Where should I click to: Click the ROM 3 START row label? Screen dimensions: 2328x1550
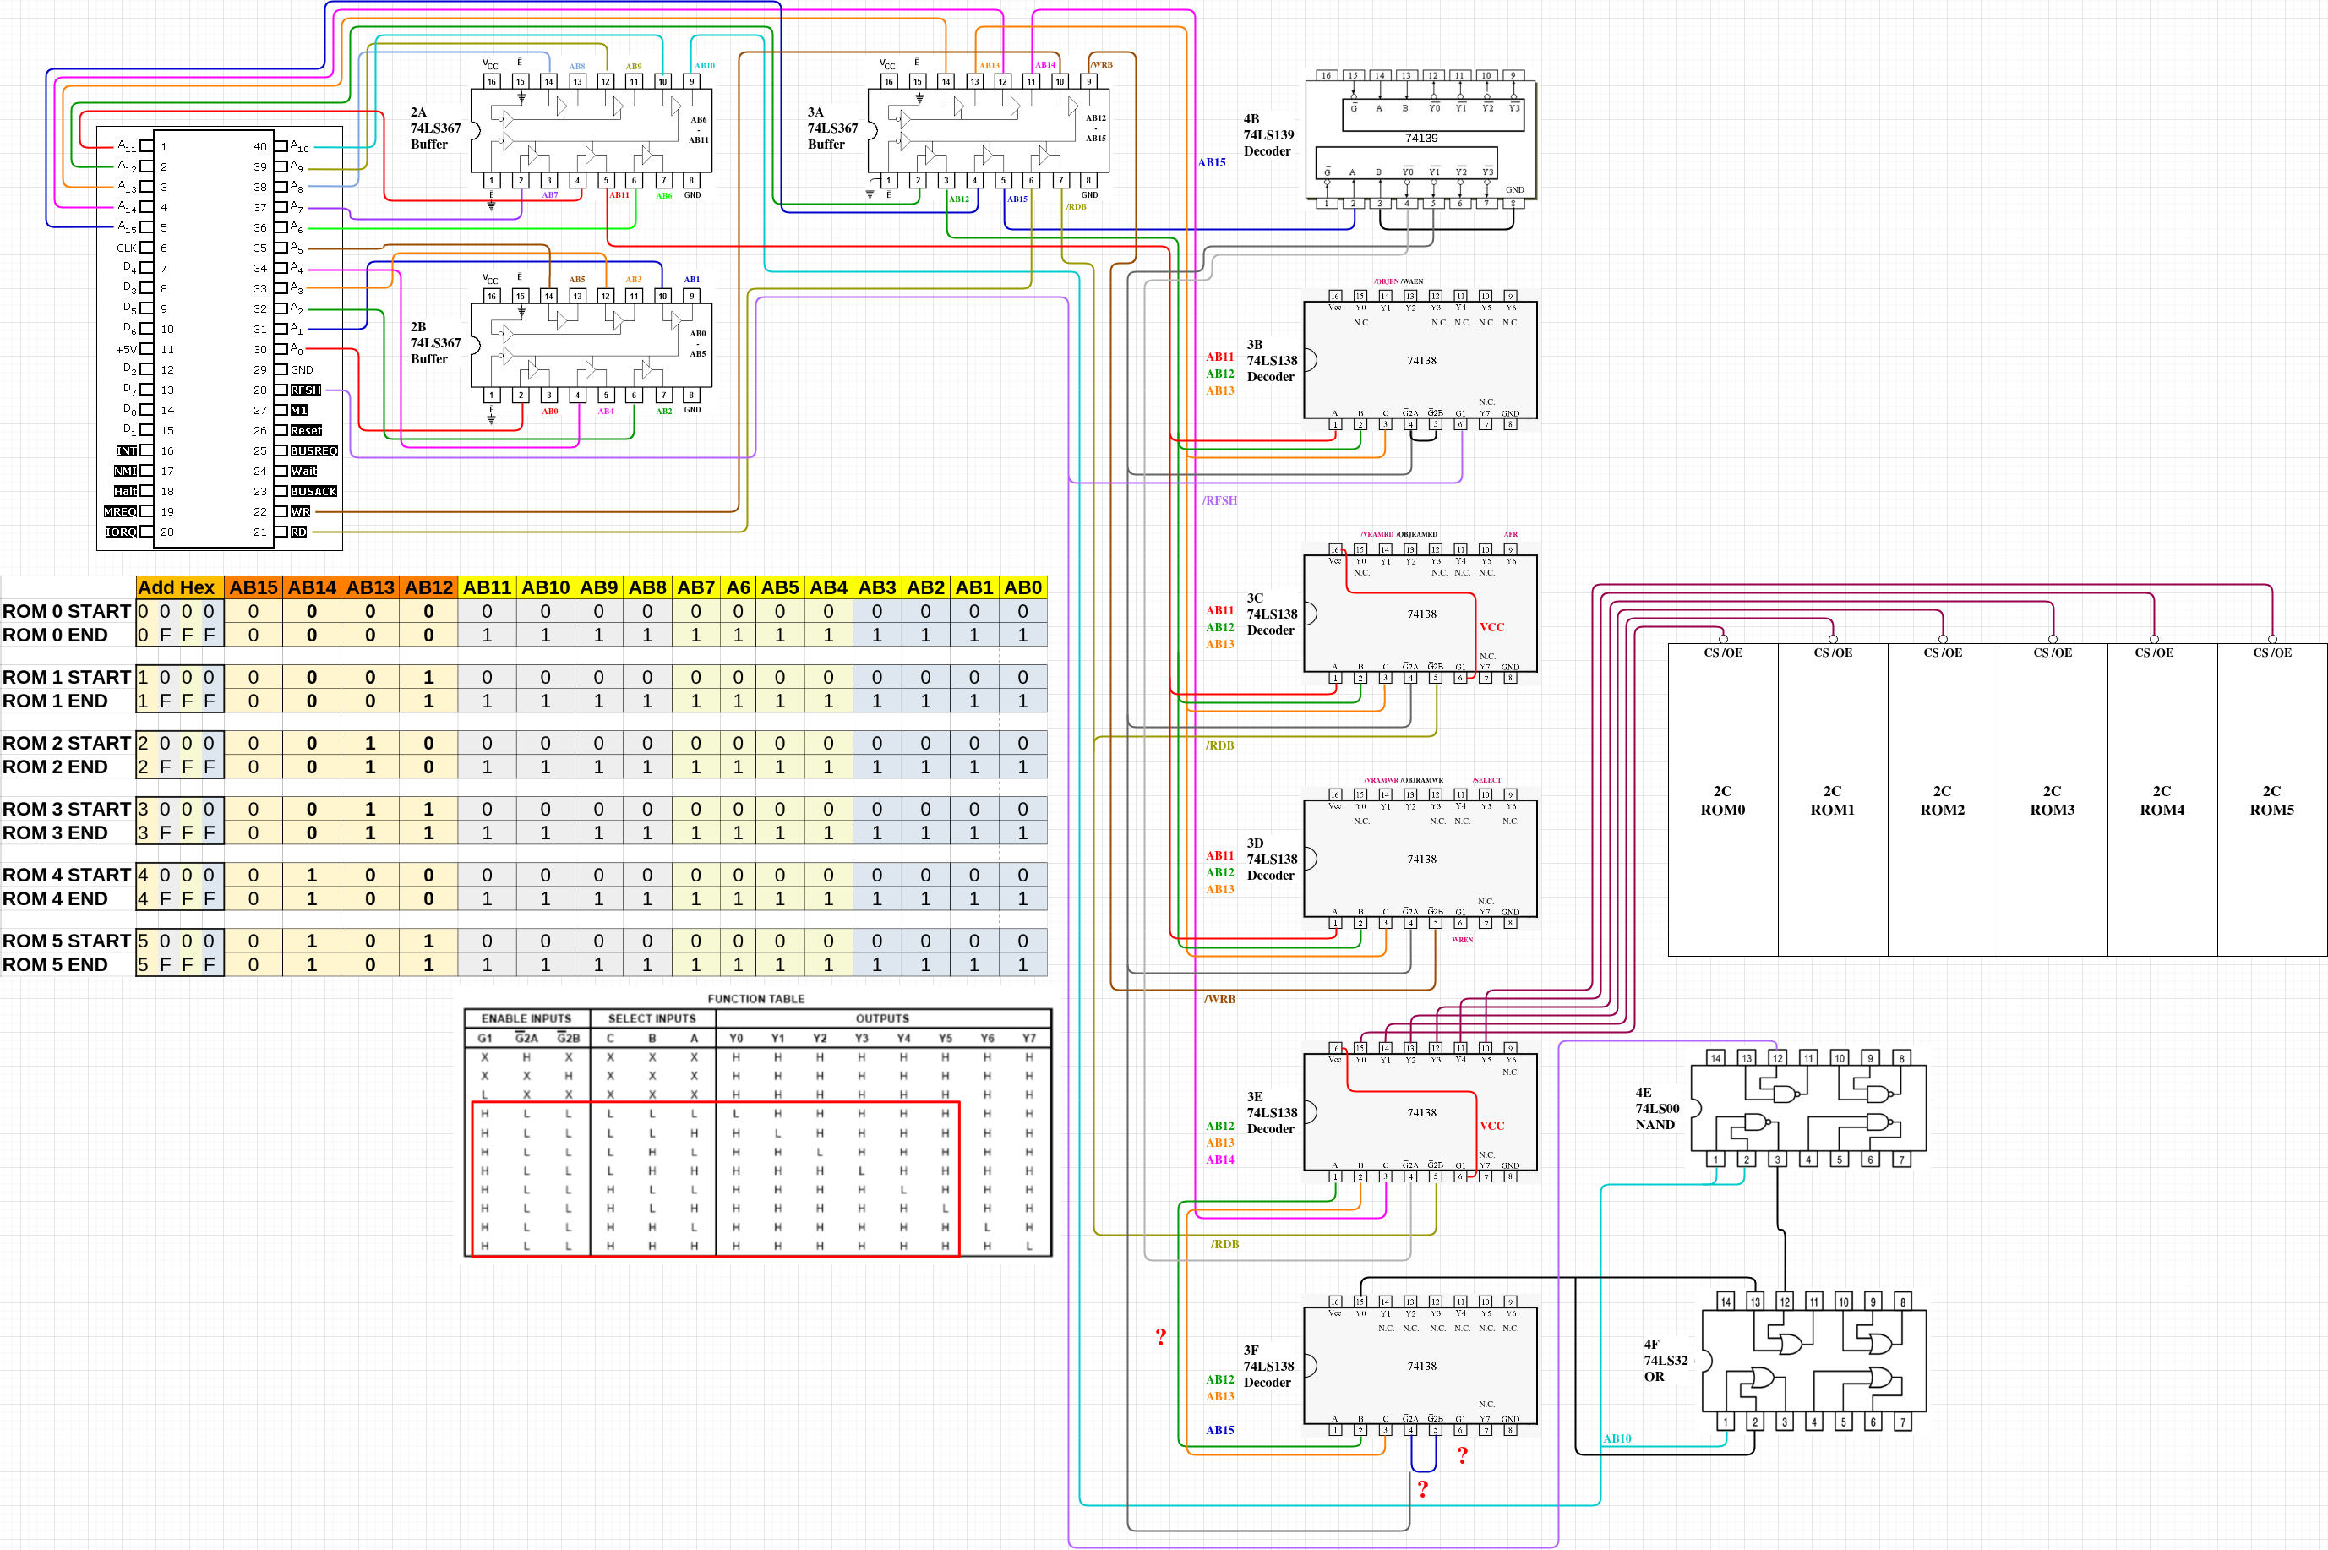(x=66, y=809)
